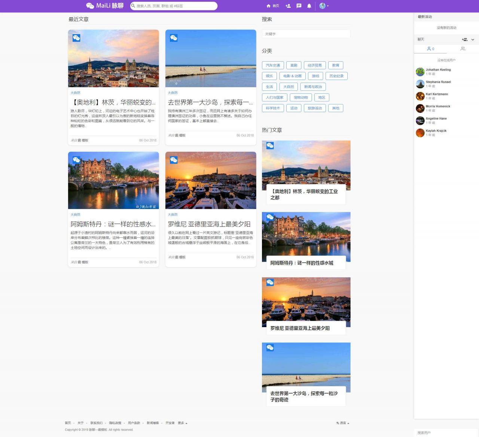Open the Amsterdam article thumbnail in 最近文章

(x=113, y=180)
